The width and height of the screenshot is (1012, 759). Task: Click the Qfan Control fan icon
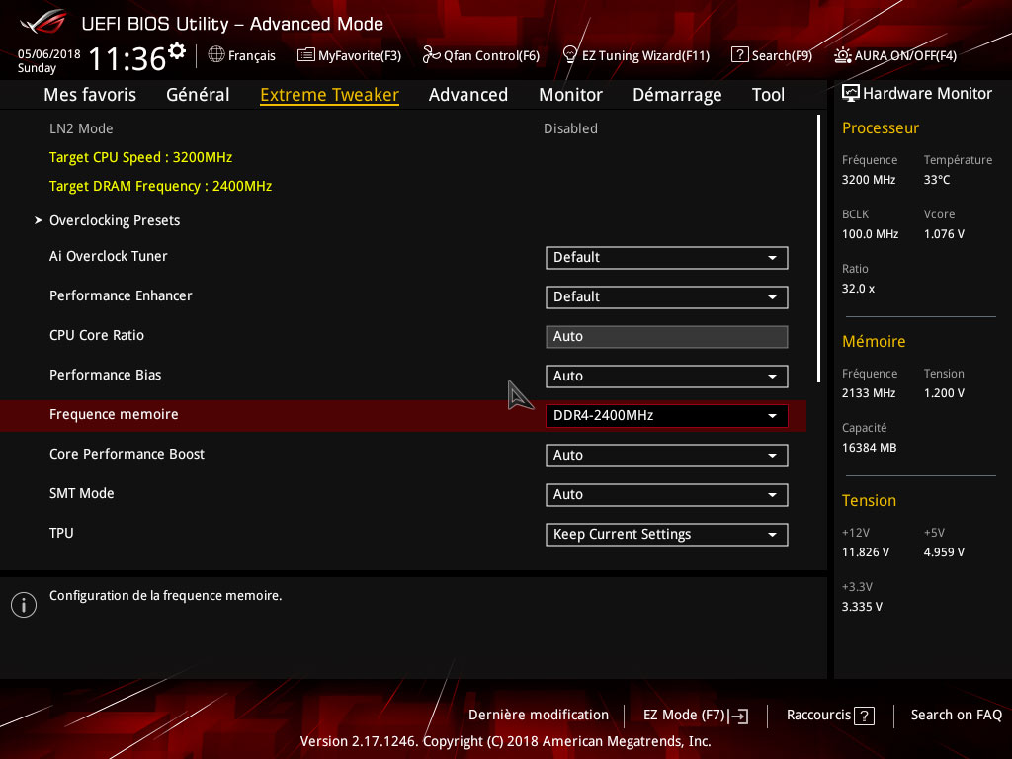point(431,55)
